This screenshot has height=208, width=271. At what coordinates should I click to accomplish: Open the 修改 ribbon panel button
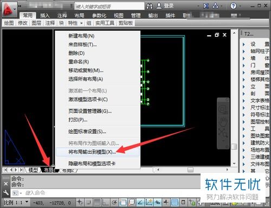click(23, 23)
